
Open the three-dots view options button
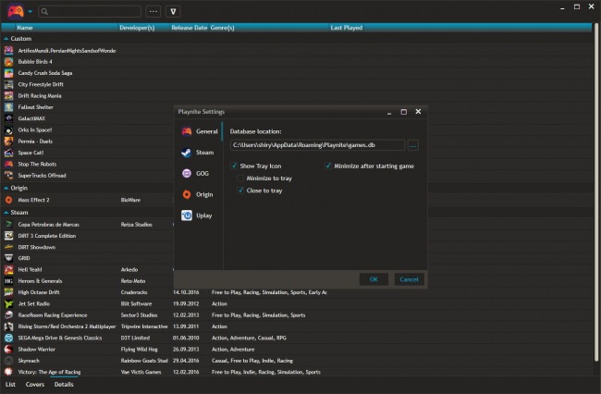pos(153,11)
